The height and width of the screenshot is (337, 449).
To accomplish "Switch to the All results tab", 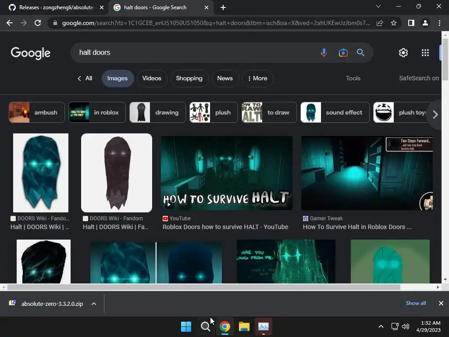I will (85, 78).
